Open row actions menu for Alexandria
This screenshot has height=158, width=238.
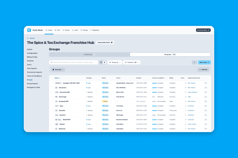(206, 88)
